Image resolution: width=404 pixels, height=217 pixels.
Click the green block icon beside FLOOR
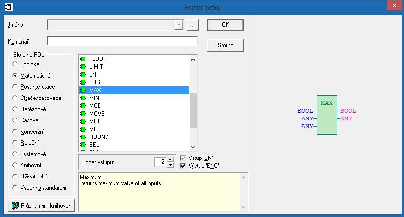point(83,59)
